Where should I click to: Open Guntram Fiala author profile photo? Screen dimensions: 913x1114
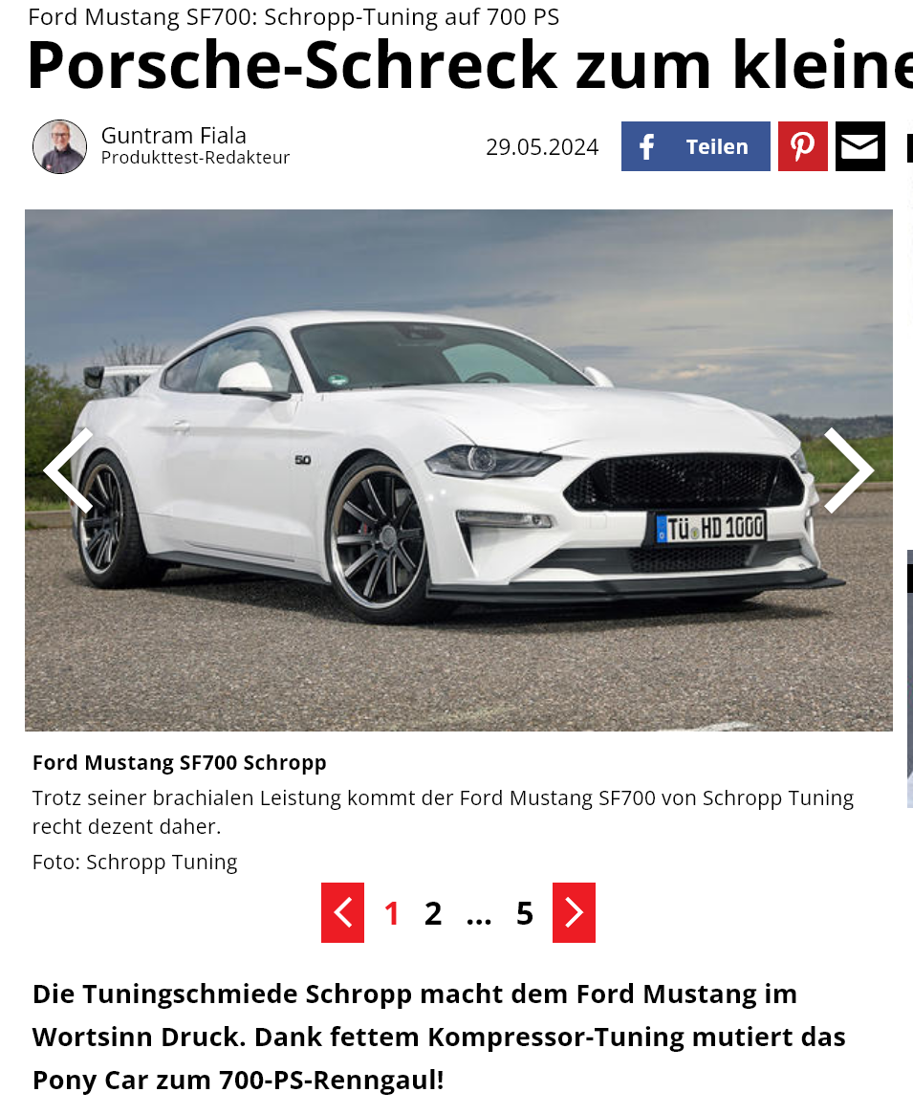pos(59,146)
